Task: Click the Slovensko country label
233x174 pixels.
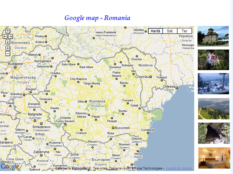Action: tap(20, 43)
